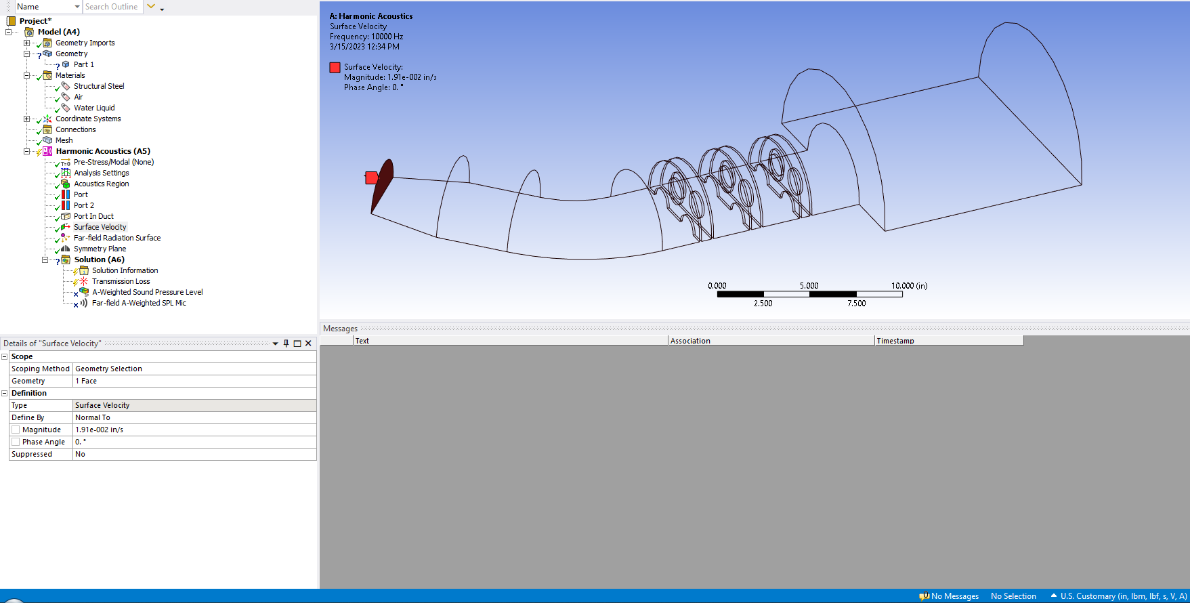Click the No Messages status bar icon
Screen dimensions: 1190x603
tap(925, 596)
